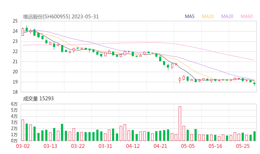260x154 pixels.
Task: Click the MA20 legend label
Action: [227, 16]
